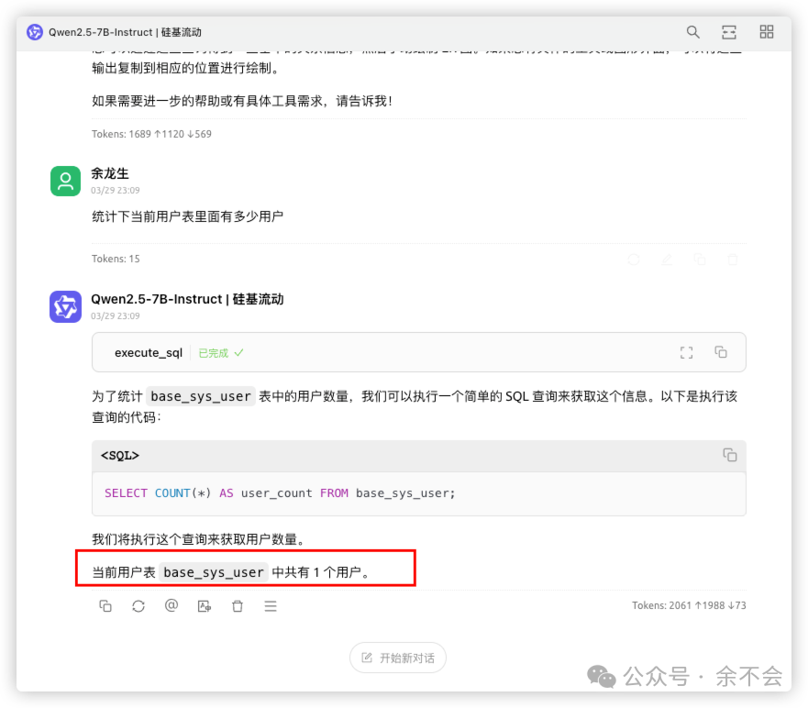Click the @ mention icon below the reply

172,605
